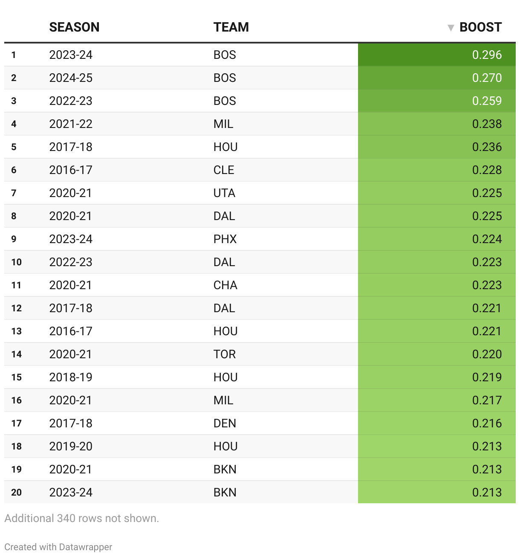Click the 0.238 boost value
The image size is (520, 557).
coord(487,124)
